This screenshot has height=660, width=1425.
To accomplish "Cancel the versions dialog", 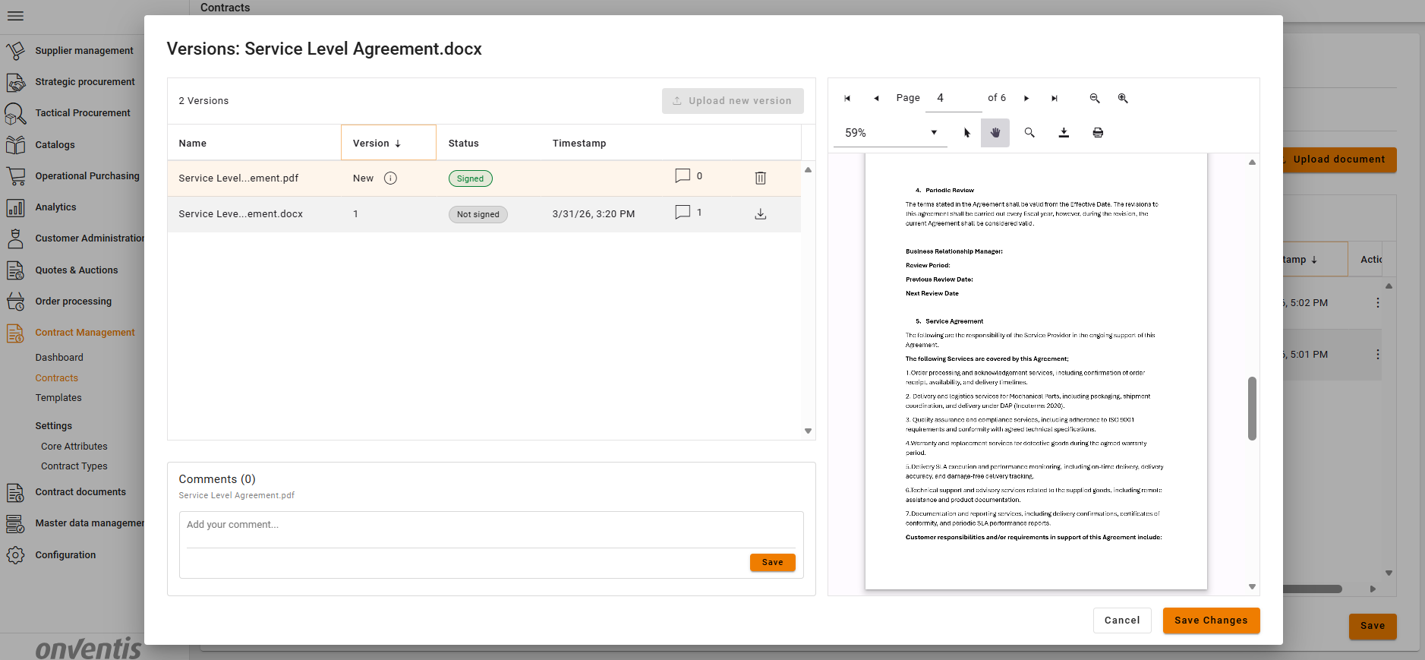I will click(x=1121, y=621).
